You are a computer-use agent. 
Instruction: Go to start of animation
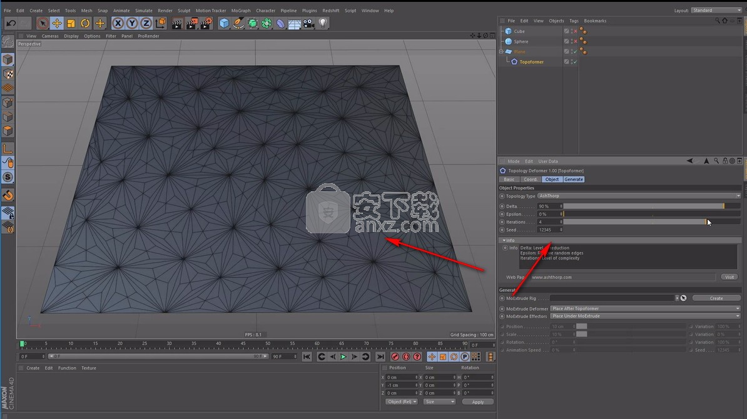tap(307, 356)
